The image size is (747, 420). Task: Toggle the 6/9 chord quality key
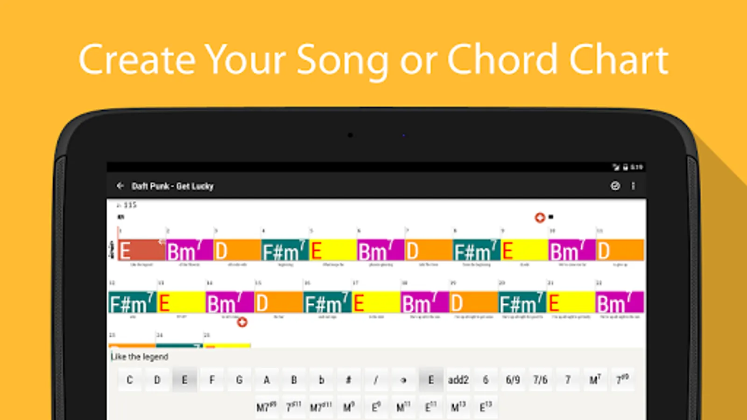click(513, 380)
